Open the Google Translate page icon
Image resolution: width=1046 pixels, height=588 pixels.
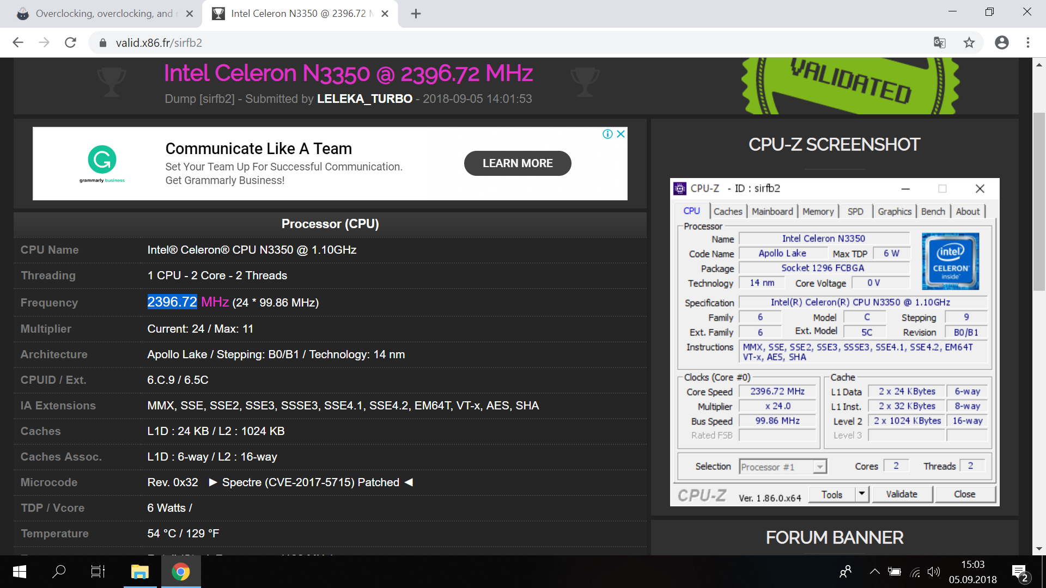click(x=939, y=42)
